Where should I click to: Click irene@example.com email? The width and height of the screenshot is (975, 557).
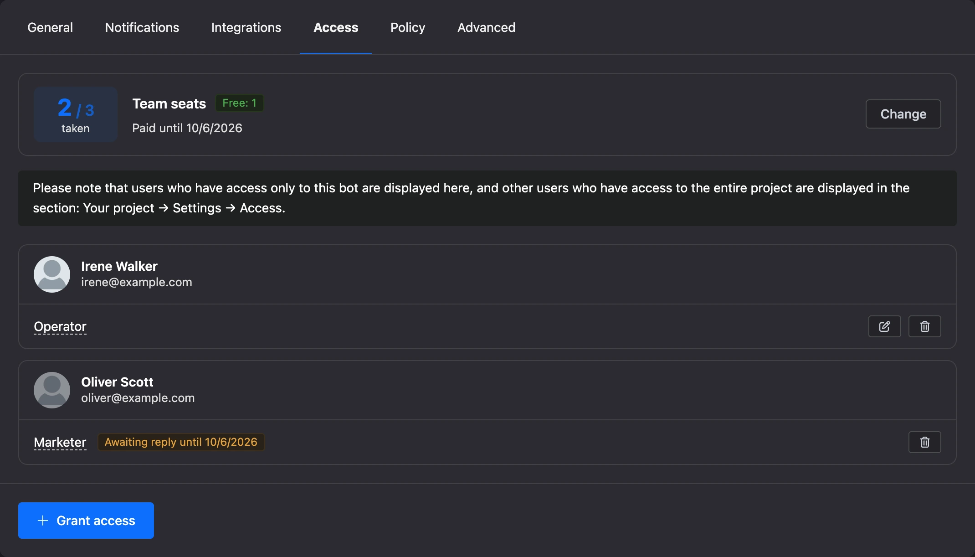coord(137,282)
